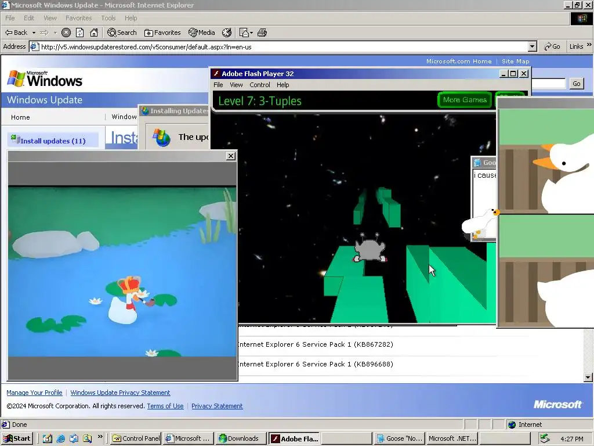Click the Home tab in Windows Update
Screen dimensions: 594x446
point(20,117)
